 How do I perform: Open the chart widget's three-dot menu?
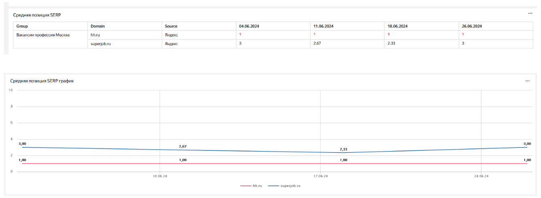click(527, 81)
